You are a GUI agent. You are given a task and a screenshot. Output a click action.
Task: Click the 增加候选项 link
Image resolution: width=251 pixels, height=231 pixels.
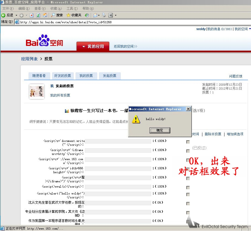(x=235, y=134)
